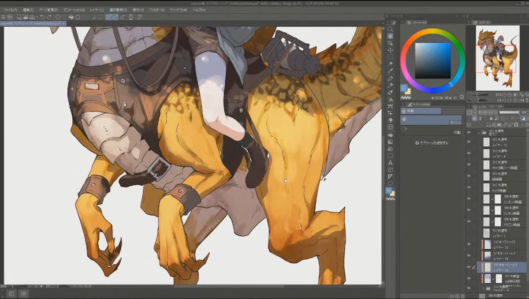Open the ウィンドウ(W) menu
This screenshot has height=299, width=529.
click(x=178, y=10)
